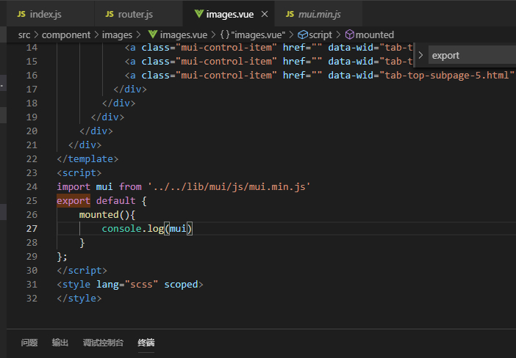
Task: Open the 输出 (Output) panel tab
Action: (60, 343)
